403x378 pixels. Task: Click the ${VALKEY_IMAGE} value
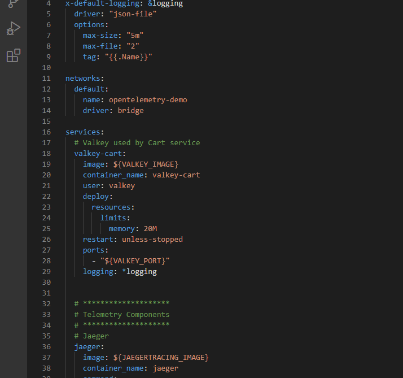(146, 164)
